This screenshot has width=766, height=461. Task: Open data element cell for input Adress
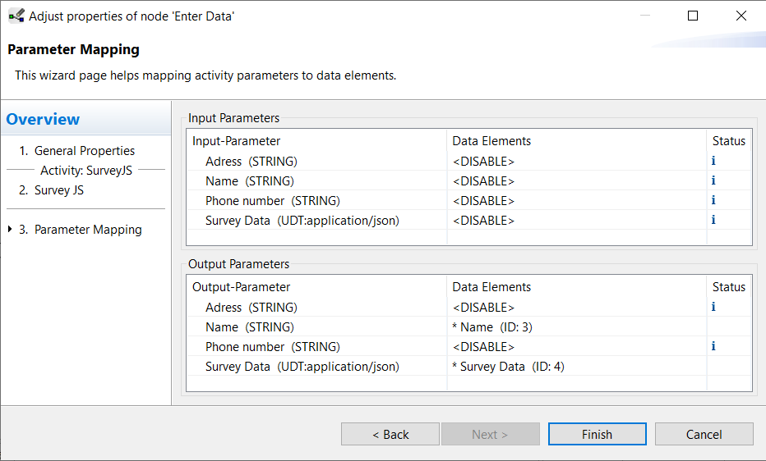(576, 162)
